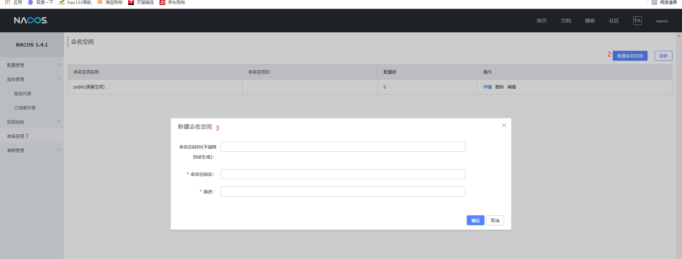The height and width of the screenshot is (259, 682).
Task: Click the public(保留空间) table cell
Action: (155, 87)
